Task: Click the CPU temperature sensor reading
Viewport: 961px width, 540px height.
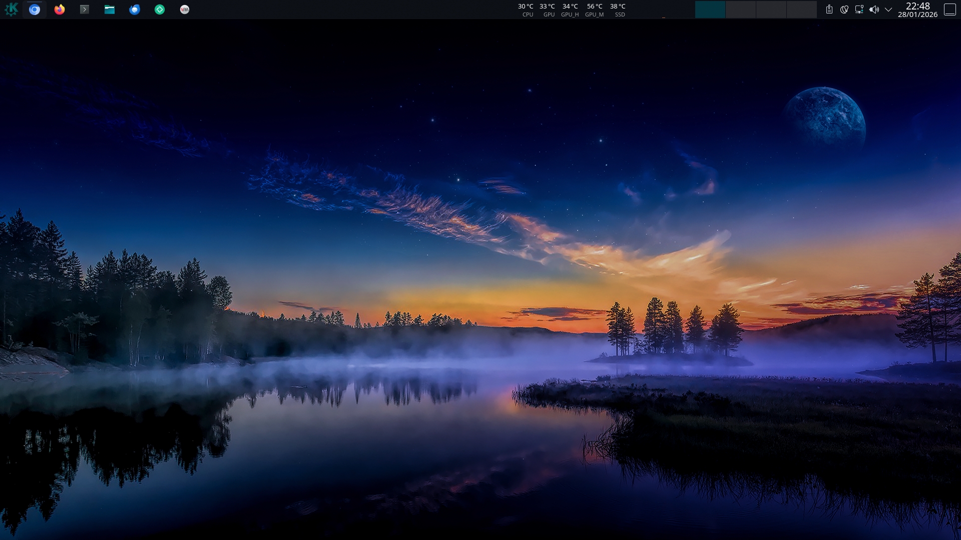Action: (526, 9)
